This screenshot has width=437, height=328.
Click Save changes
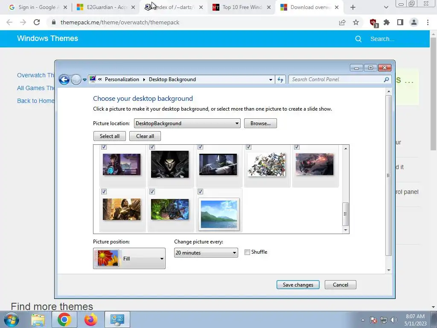coord(298,285)
